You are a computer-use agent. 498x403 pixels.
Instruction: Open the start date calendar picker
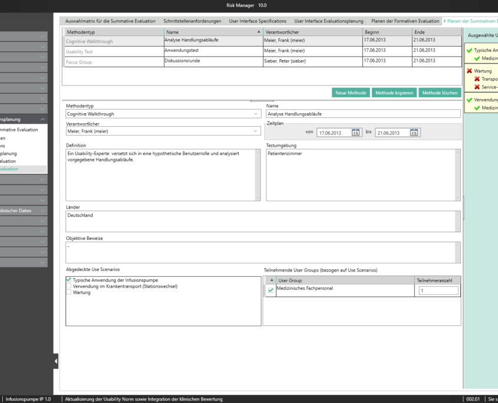pos(355,133)
